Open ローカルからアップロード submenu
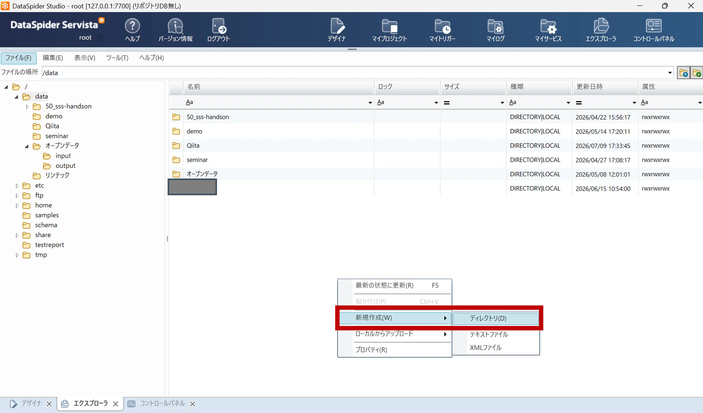 pos(395,334)
